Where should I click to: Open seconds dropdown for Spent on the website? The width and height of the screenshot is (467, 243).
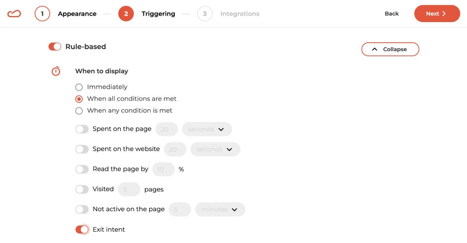pos(215,149)
